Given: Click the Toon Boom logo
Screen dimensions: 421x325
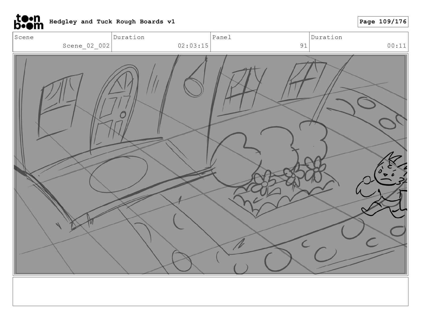Looking at the screenshot, I should [x=28, y=22].
